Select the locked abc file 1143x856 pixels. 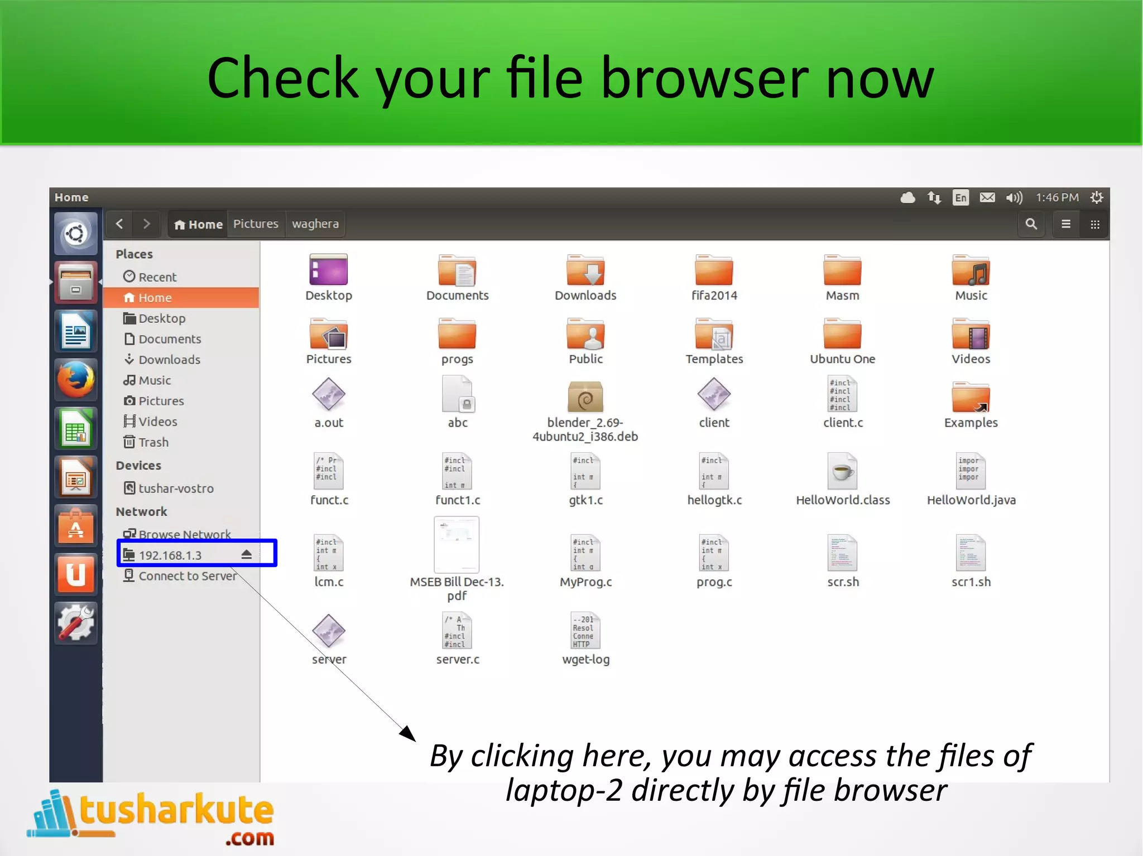457,402
